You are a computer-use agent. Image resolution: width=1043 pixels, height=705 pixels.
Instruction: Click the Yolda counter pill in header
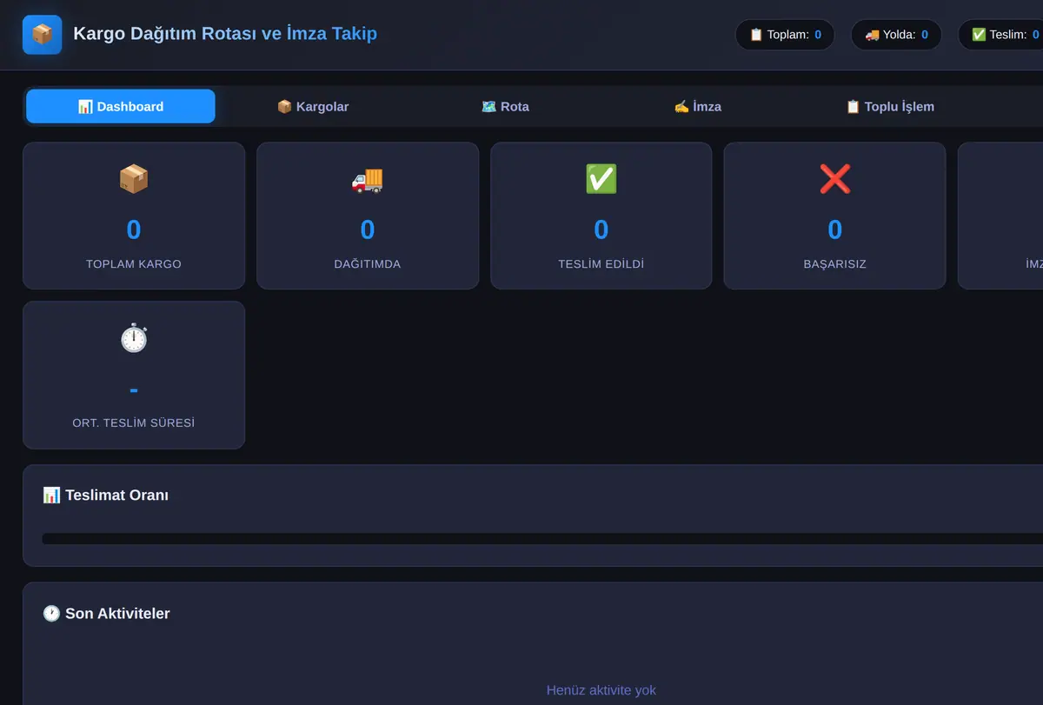(896, 35)
